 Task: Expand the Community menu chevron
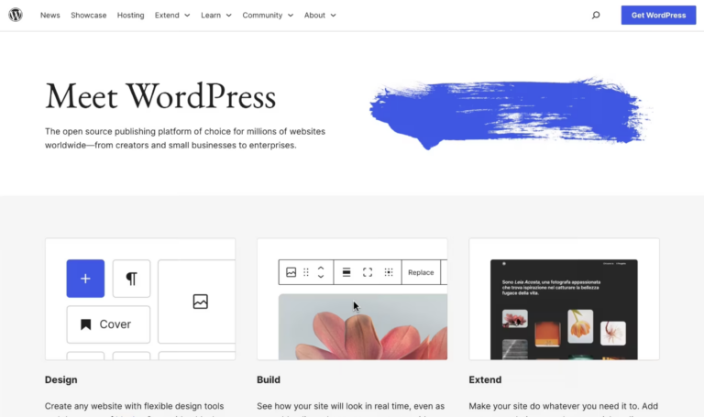291,16
